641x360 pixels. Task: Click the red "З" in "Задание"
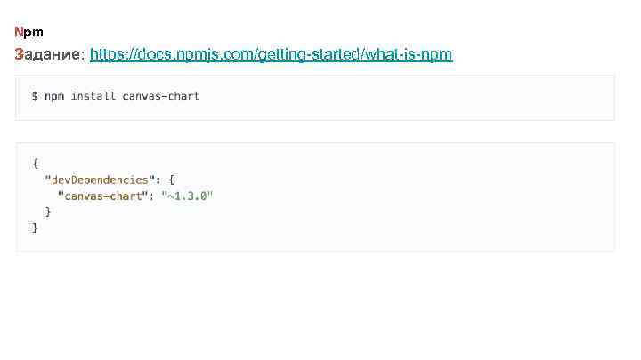pos(20,55)
